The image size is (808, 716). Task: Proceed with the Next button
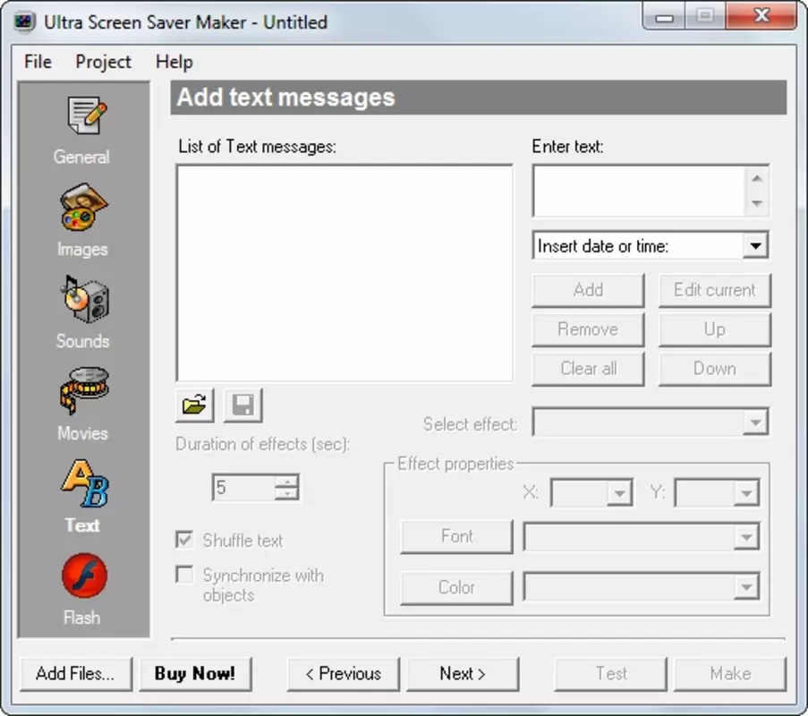463,674
